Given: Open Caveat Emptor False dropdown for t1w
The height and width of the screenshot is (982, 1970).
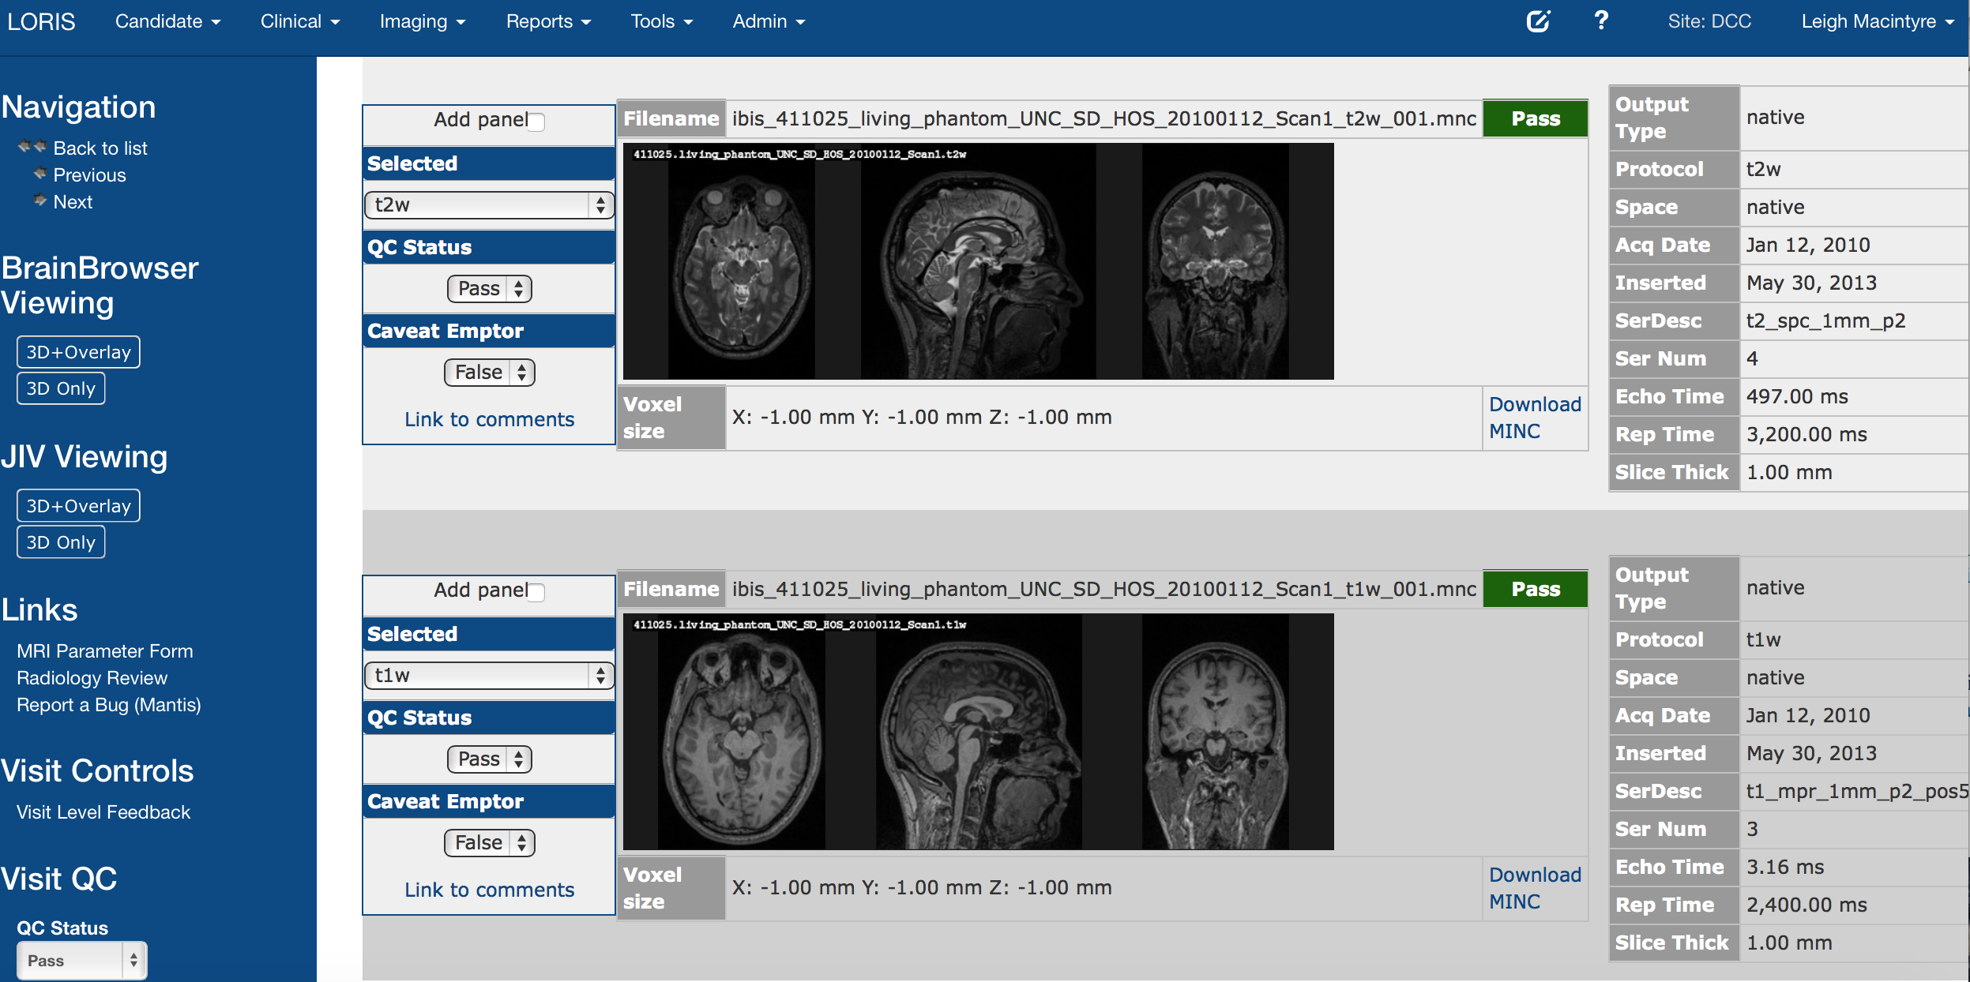Looking at the screenshot, I should (x=489, y=843).
